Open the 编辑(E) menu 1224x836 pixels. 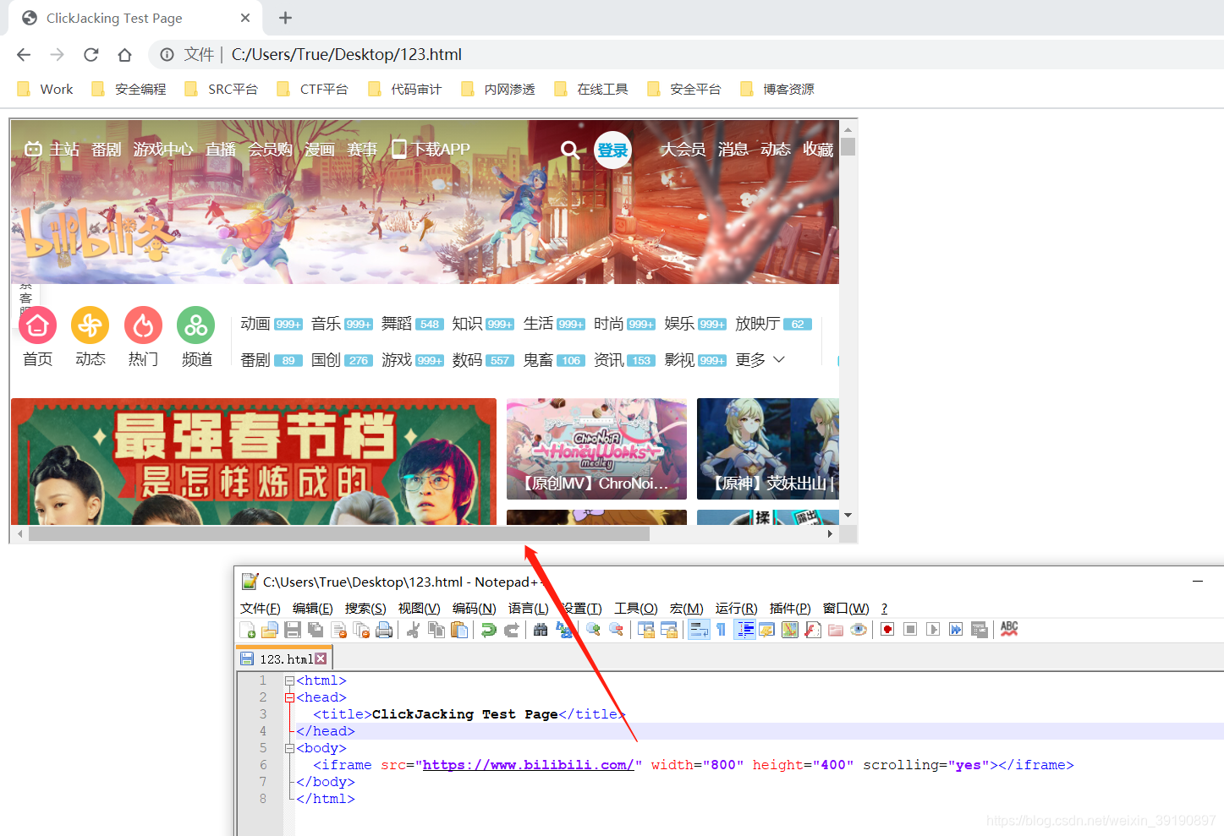click(312, 609)
